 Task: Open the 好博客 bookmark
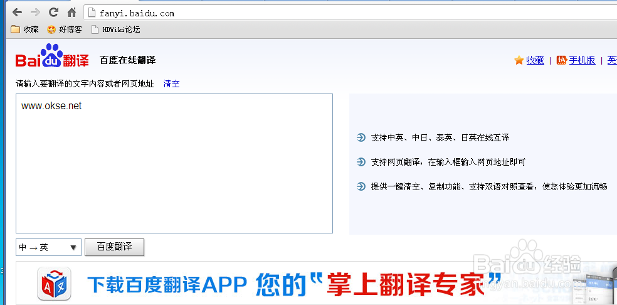pyautogui.click(x=65, y=29)
